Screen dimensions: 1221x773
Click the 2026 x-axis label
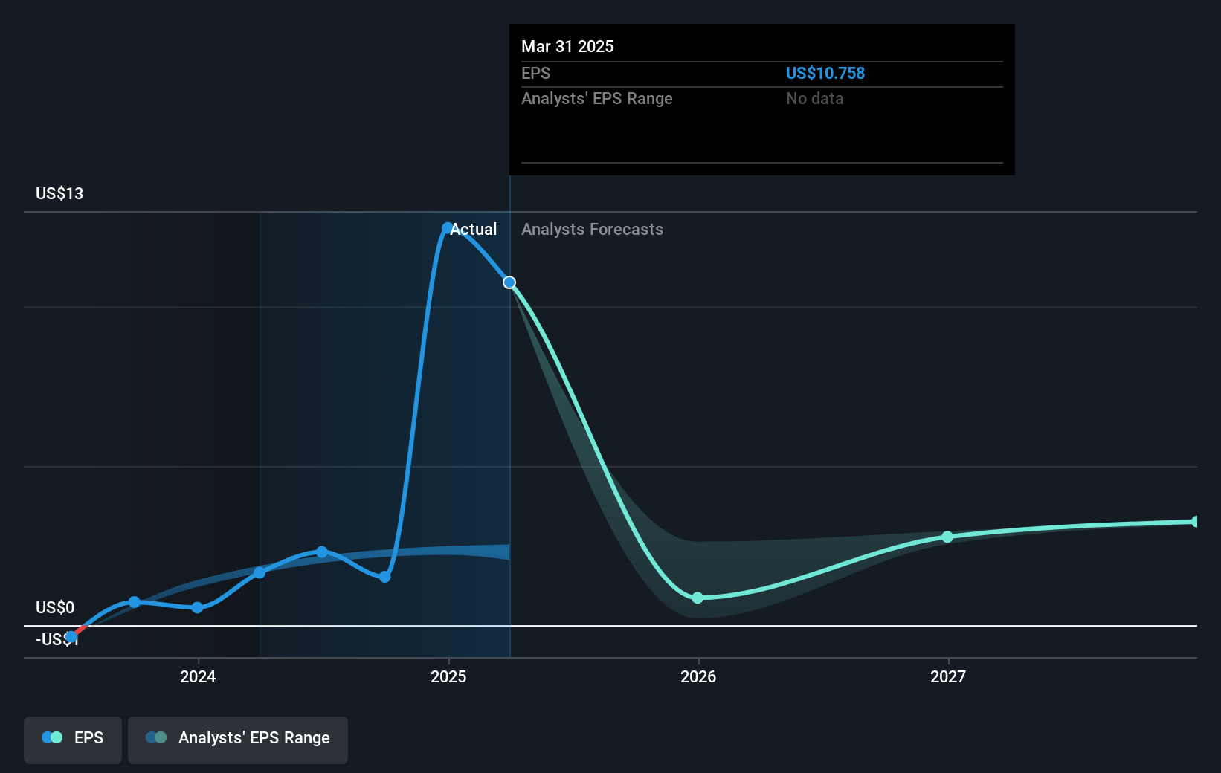pyautogui.click(x=698, y=676)
